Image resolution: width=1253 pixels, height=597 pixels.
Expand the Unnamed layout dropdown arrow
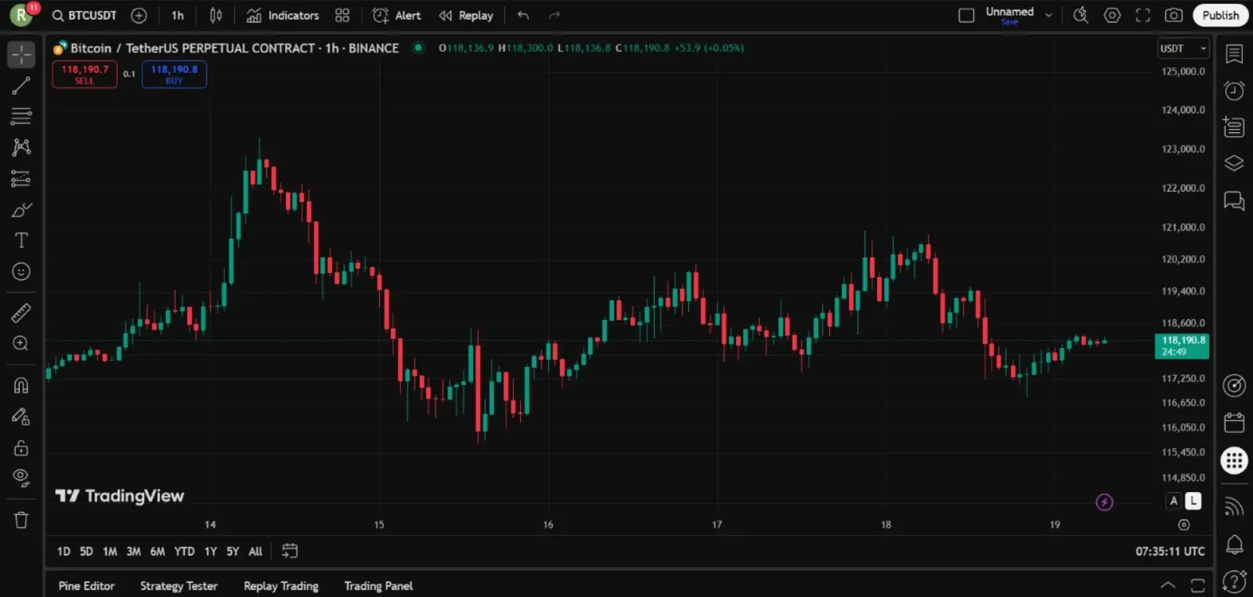pos(1049,16)
